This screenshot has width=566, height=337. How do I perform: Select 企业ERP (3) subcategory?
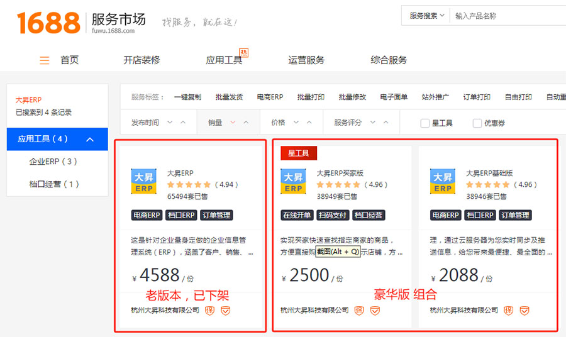click(53, 162)
